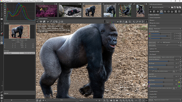Expand the Mixage des canaux section
This screenshot has height=102, width=182.
click(154, 23)
